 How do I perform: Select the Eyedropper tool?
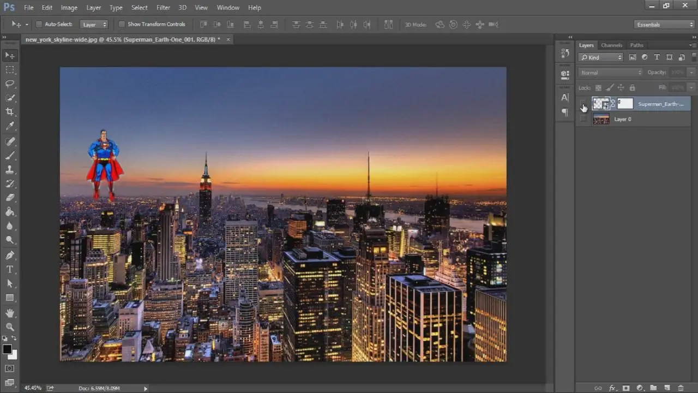(x=10, y=126)
